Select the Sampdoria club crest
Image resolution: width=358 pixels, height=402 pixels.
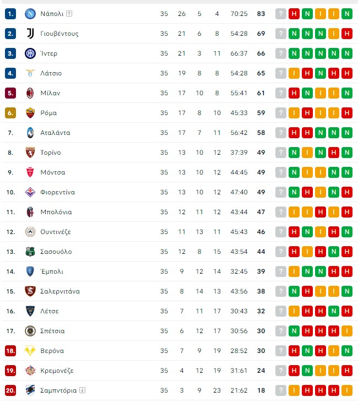(30, 390)
